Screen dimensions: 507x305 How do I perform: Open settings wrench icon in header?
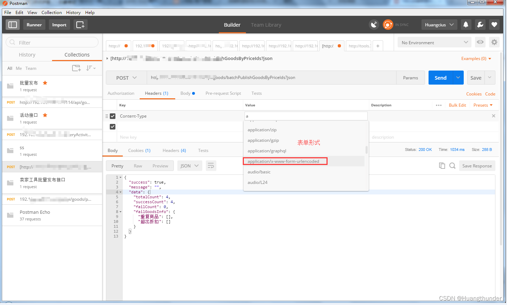480,25
